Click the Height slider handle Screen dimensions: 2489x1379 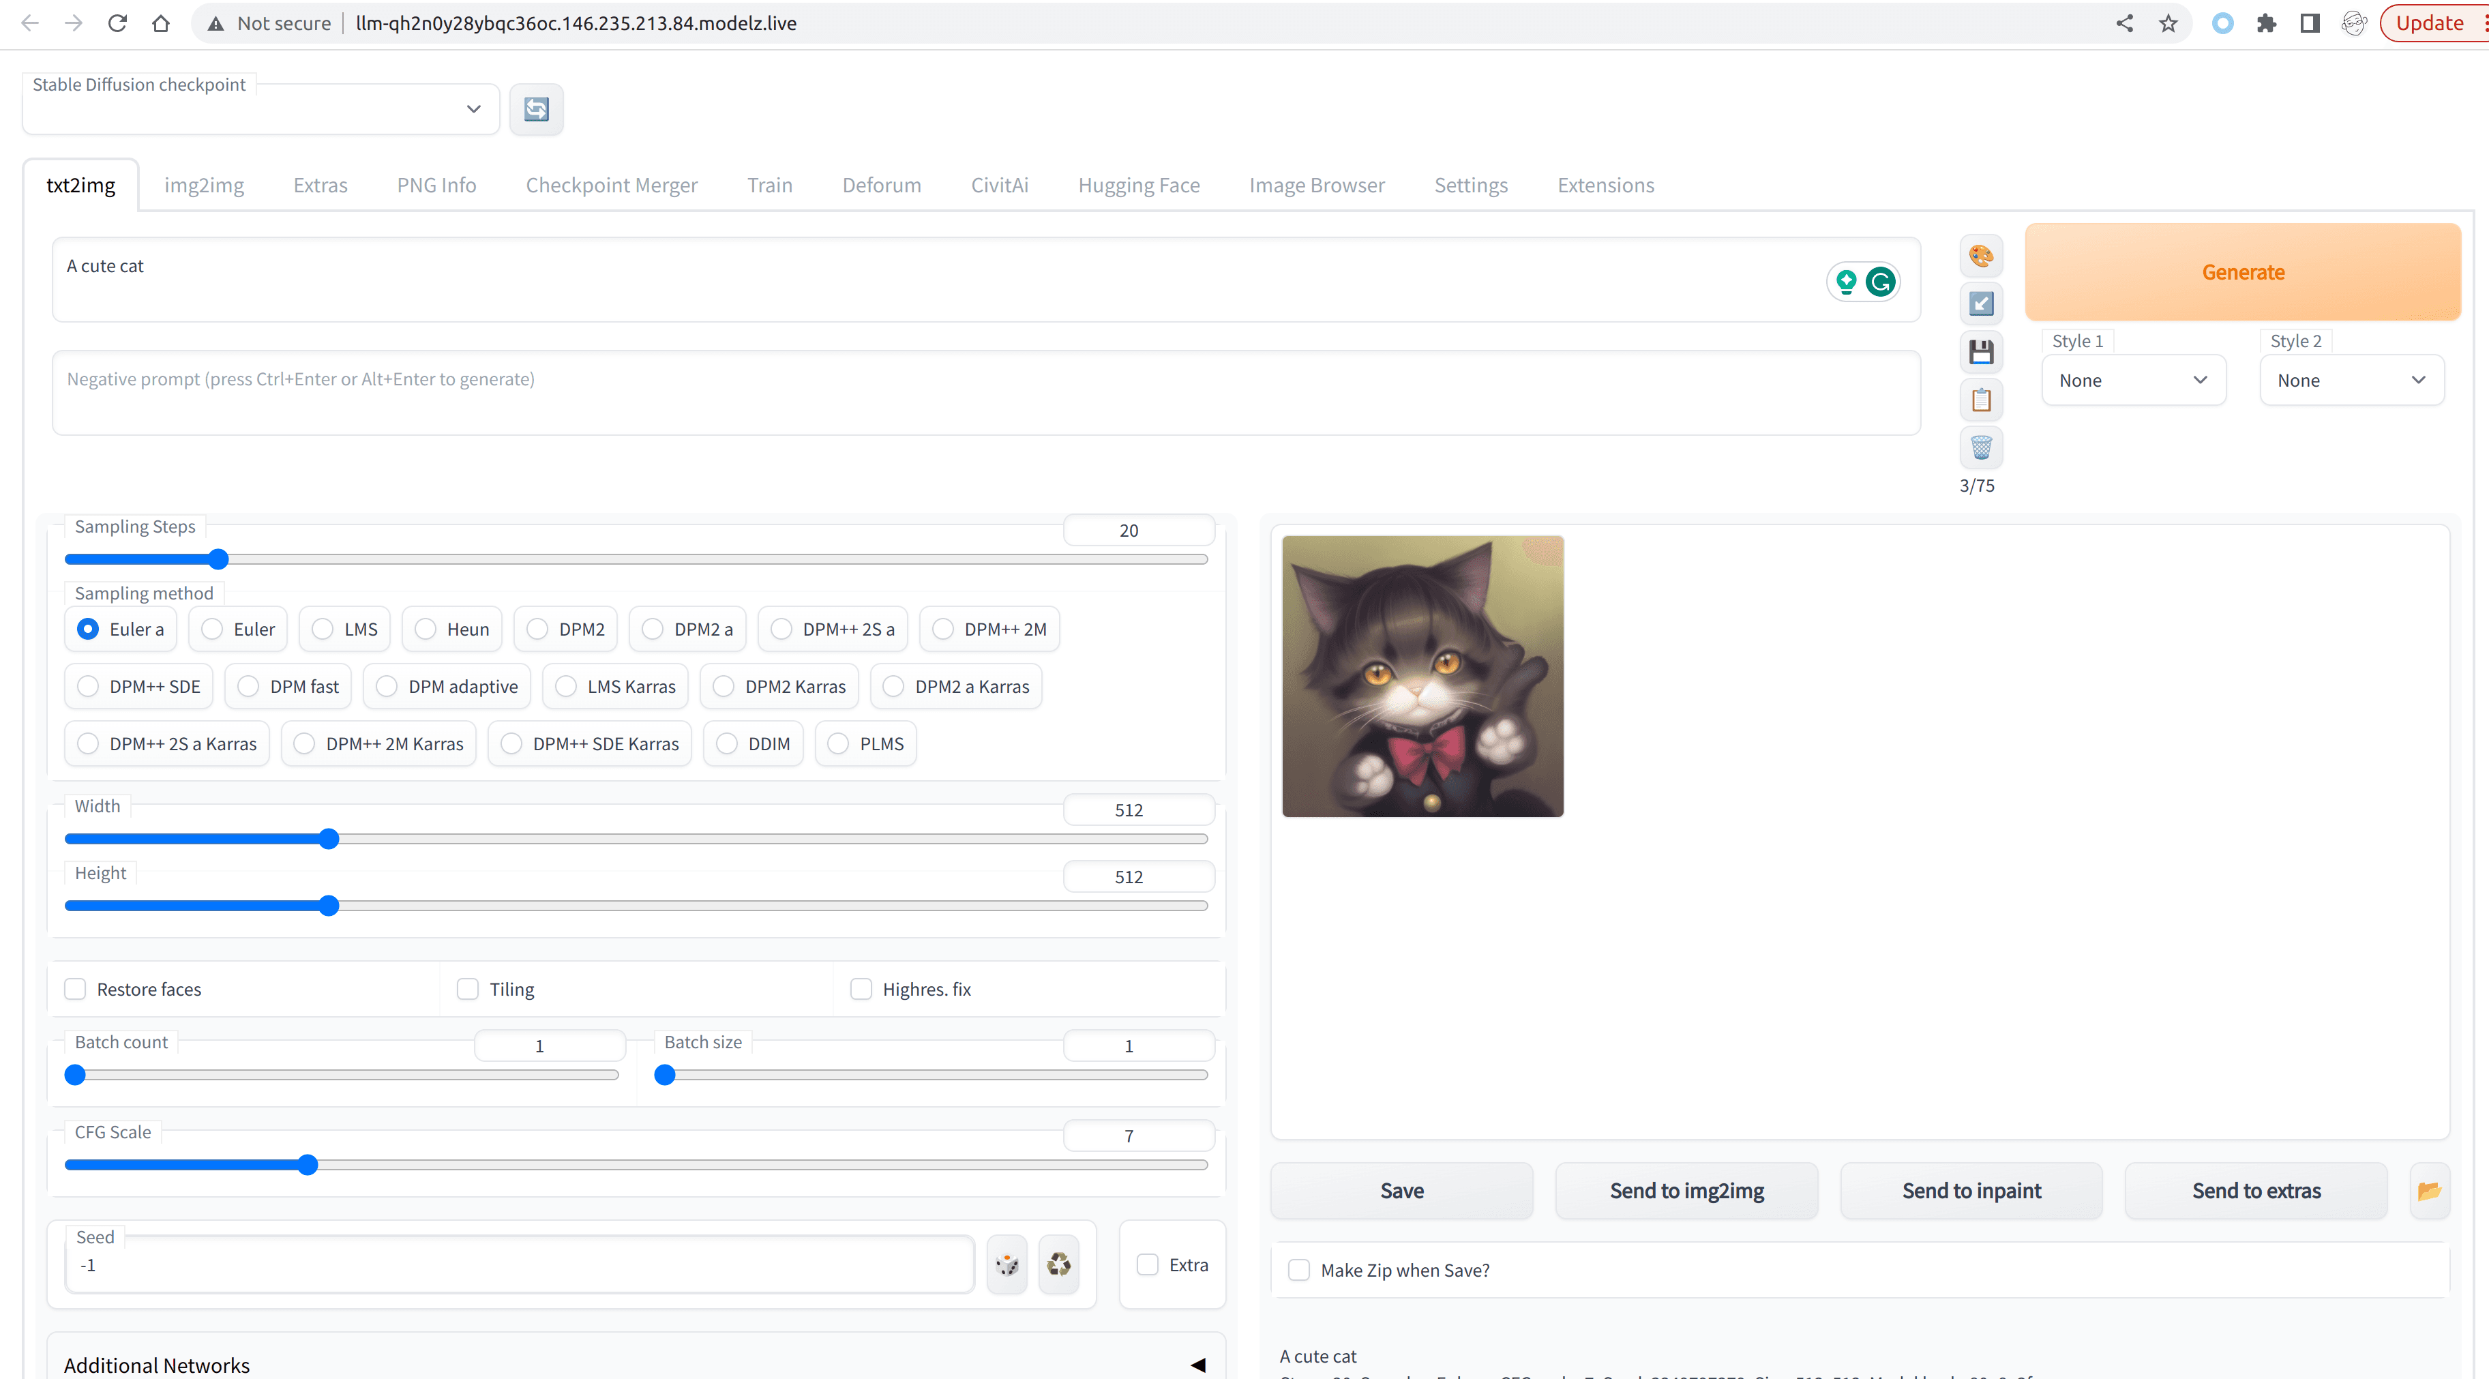point(329,906)
